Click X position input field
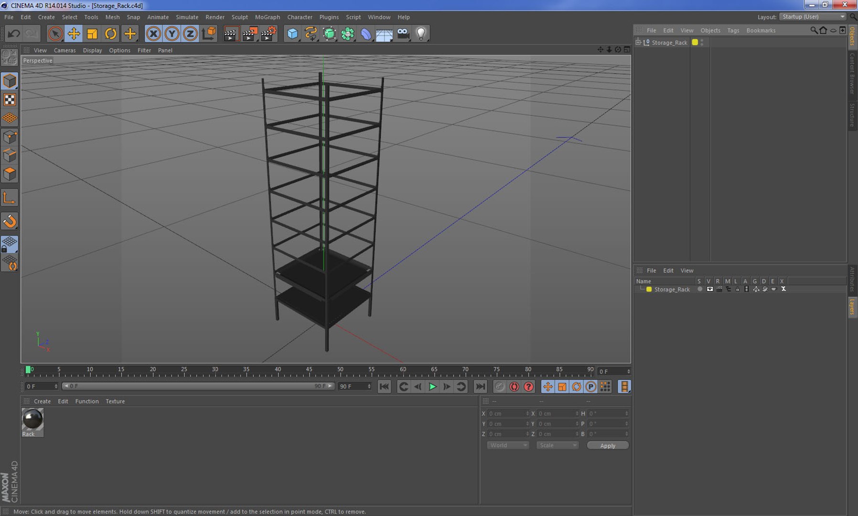 pos(508,413)
